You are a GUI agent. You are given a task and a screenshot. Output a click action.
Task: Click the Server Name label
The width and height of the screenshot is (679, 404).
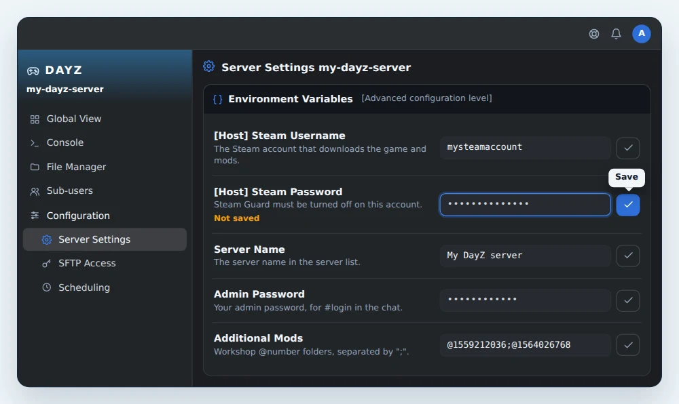tap(249, 249)
